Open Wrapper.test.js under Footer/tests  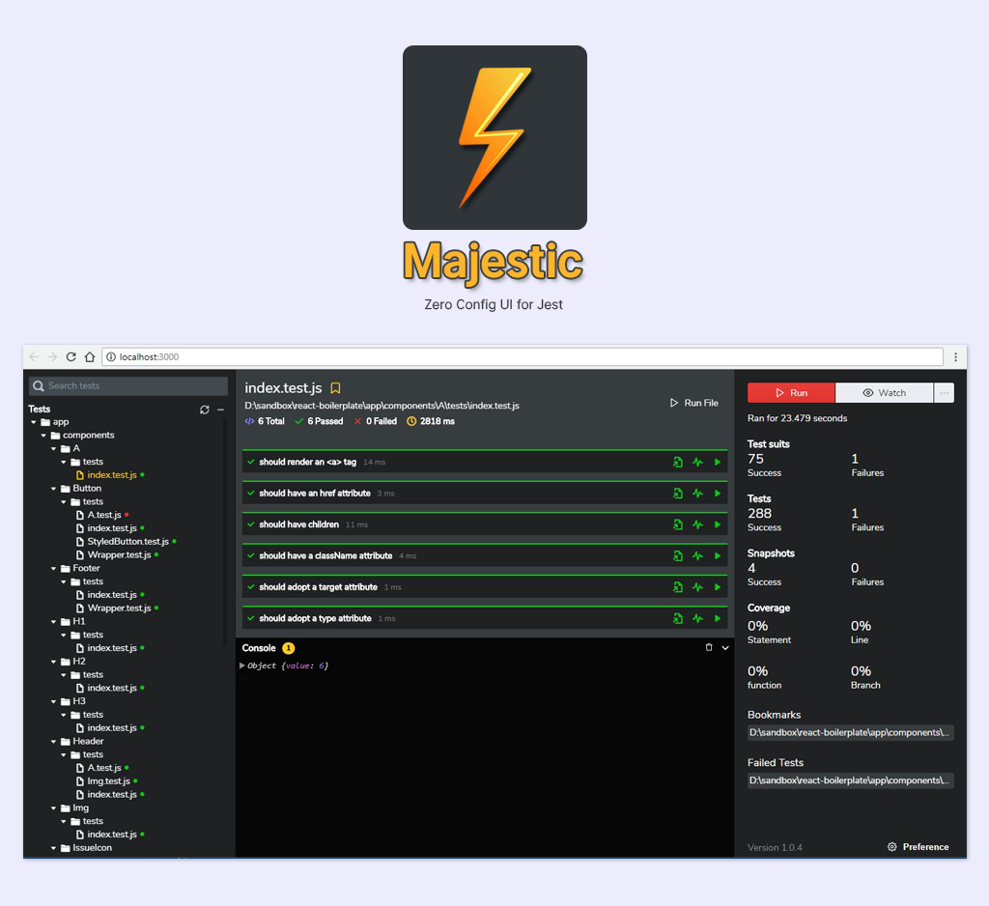tap(119, 609)
